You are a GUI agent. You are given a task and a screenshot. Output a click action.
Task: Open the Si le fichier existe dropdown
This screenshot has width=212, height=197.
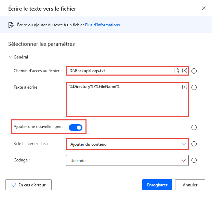coord(127,144)
